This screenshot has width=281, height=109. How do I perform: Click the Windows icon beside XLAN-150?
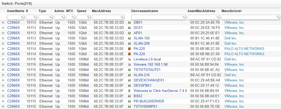(x=129, y=38)
